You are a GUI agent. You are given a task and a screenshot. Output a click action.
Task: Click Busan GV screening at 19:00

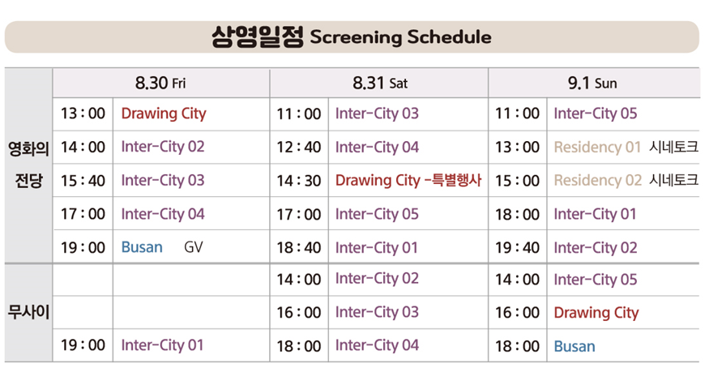coord(162,247)
